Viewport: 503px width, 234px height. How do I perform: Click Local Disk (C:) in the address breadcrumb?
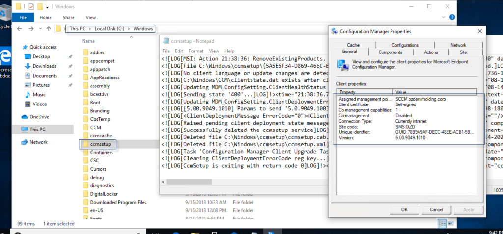tap(109, 29)
